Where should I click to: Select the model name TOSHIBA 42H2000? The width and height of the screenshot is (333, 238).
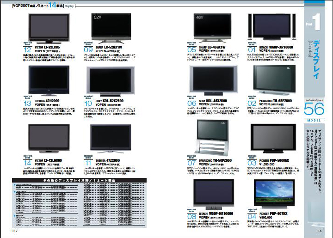pos(47,101)
